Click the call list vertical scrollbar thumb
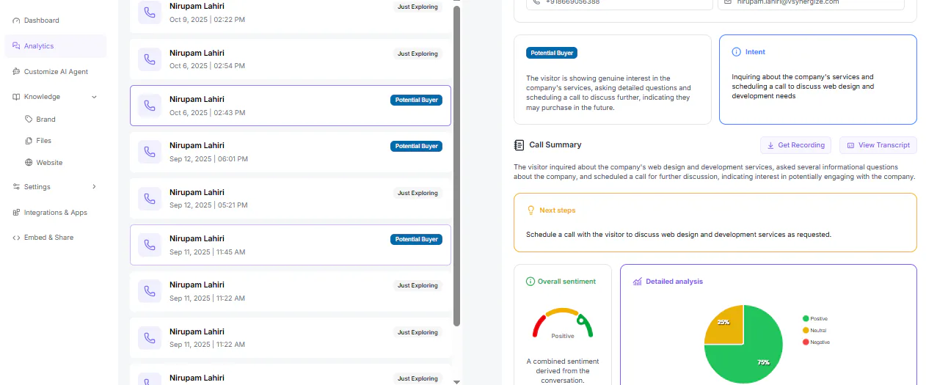The height and width of the screenshot is (385, 926). (456, 166)
